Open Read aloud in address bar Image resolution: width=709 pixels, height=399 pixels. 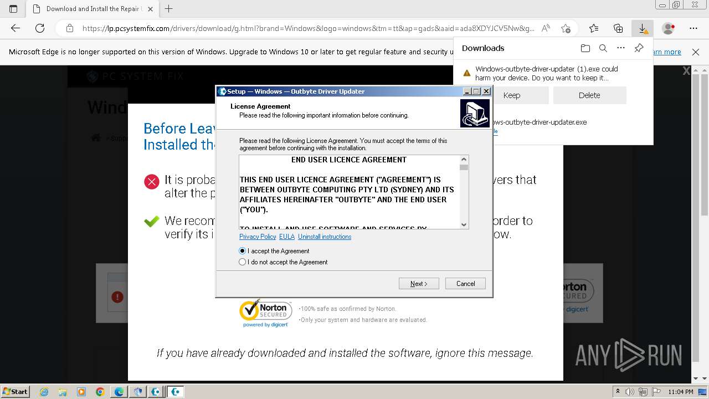546,28
